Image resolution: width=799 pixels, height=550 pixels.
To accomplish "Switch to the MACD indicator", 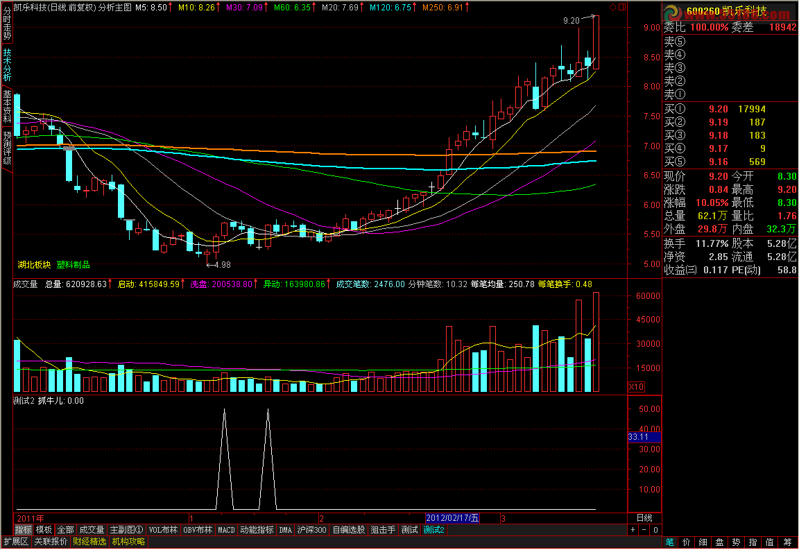I will (x=226, y=530).
